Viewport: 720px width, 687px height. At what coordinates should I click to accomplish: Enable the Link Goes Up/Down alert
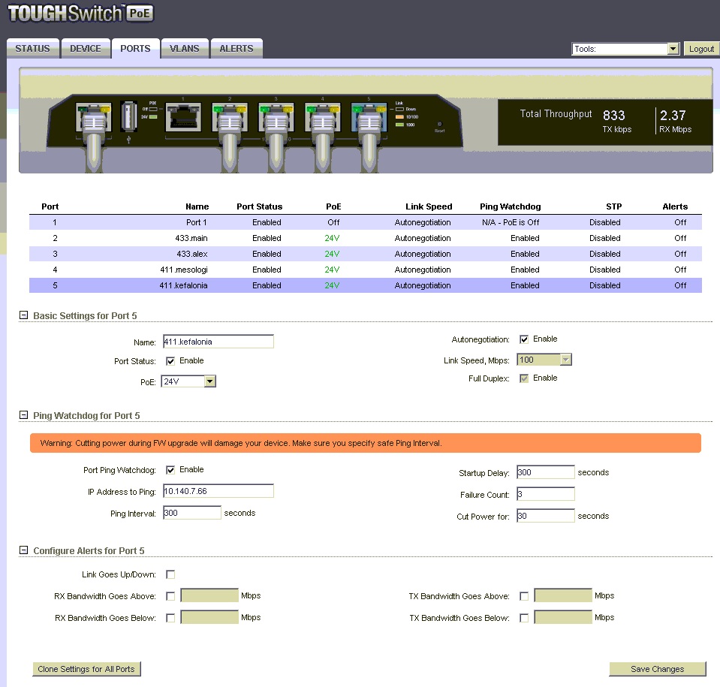pos(170,575)
